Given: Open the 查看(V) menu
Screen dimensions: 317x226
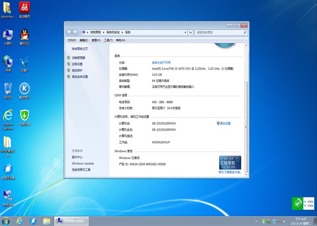Looking at the screenshot, I should tap(96, 40).
